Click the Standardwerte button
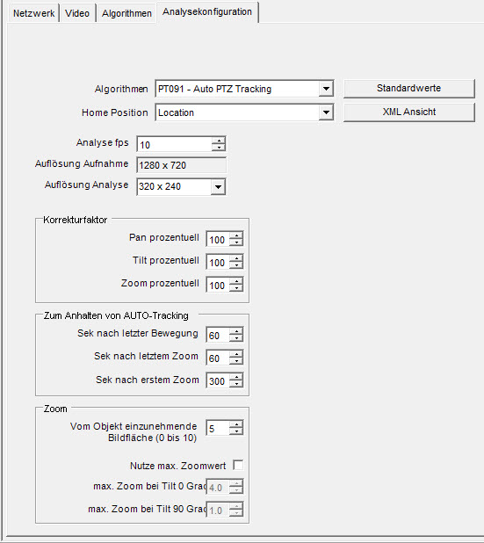 click(x=408, y=89)
